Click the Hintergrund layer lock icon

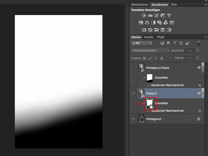coord(199,119)
